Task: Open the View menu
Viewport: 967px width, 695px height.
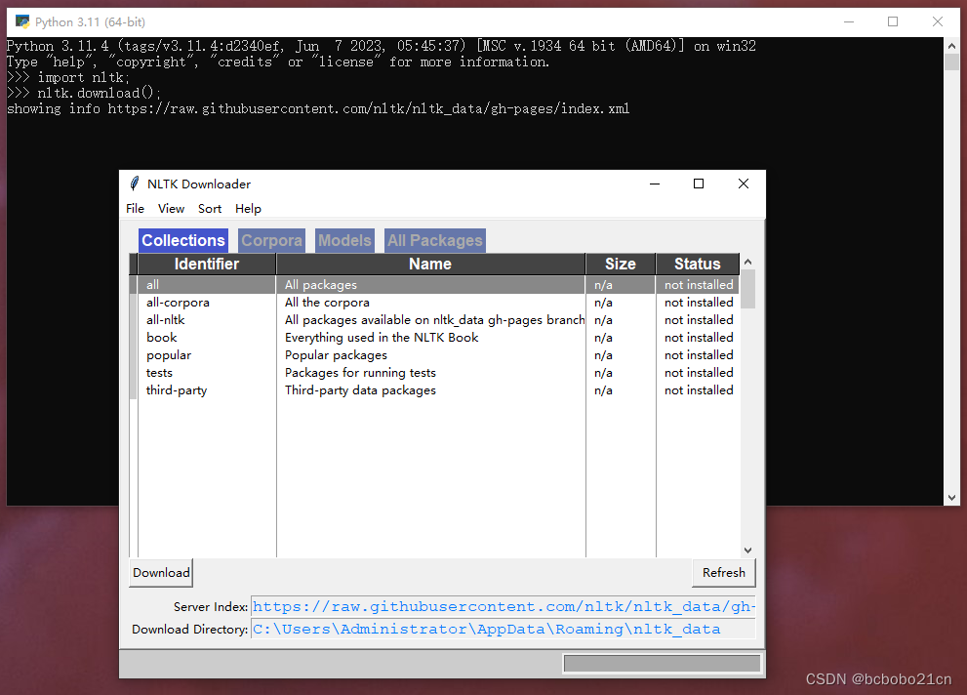Action: point(171,209)
